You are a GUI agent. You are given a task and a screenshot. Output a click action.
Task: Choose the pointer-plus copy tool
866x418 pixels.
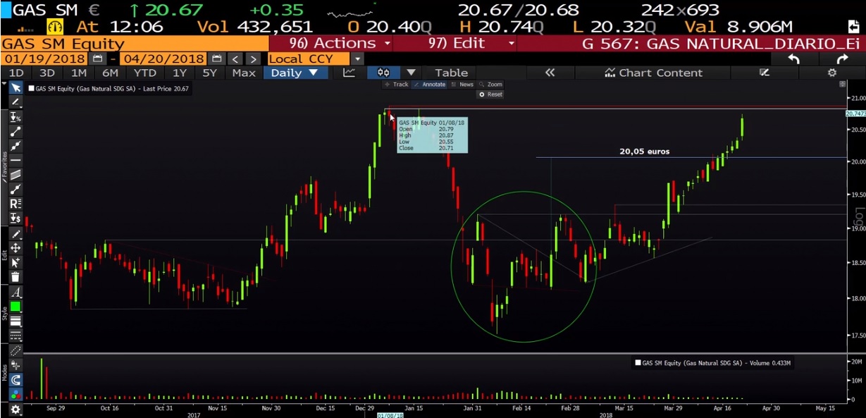(x=15, y=263)
